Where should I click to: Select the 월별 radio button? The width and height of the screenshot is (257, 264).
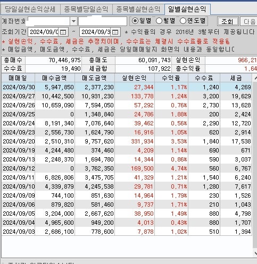point(159,21)
